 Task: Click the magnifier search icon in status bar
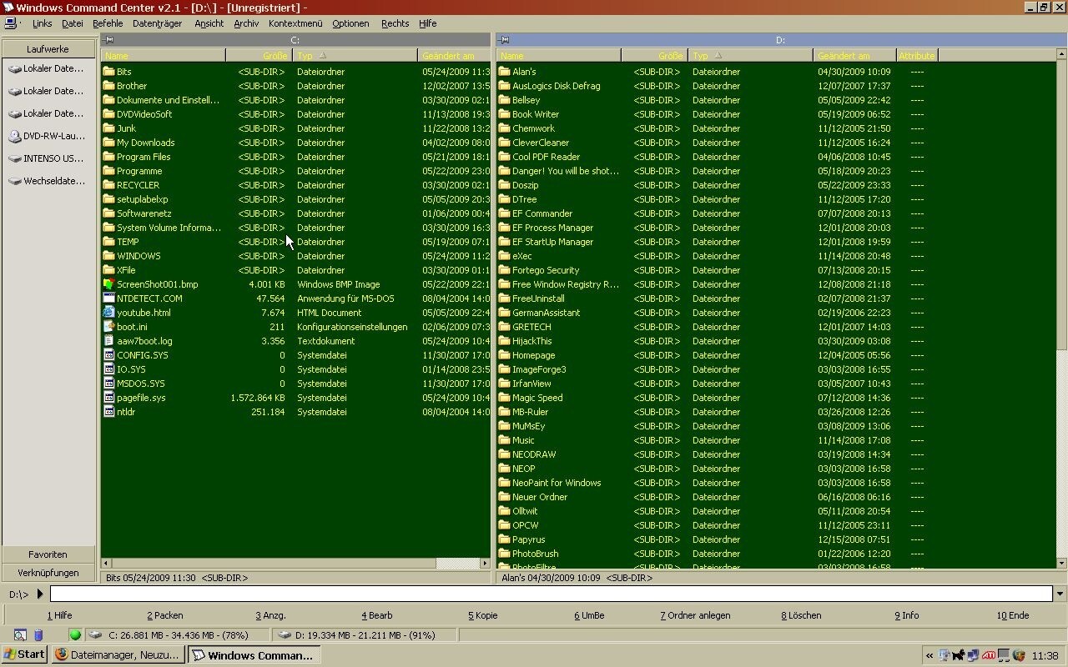(x=20, y=634)
